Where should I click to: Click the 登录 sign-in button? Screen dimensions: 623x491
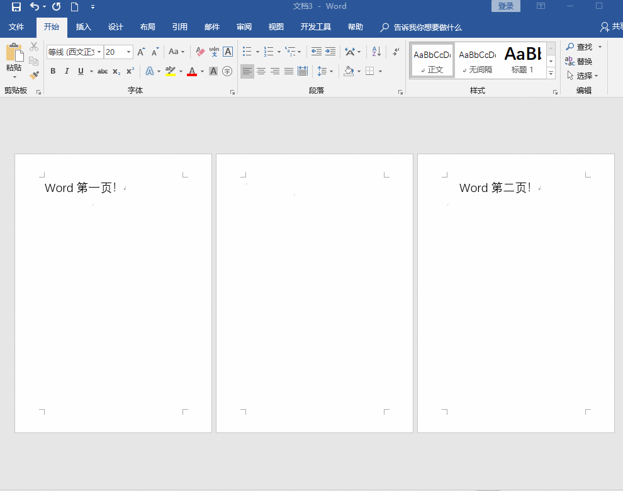(x=505, y=6)
